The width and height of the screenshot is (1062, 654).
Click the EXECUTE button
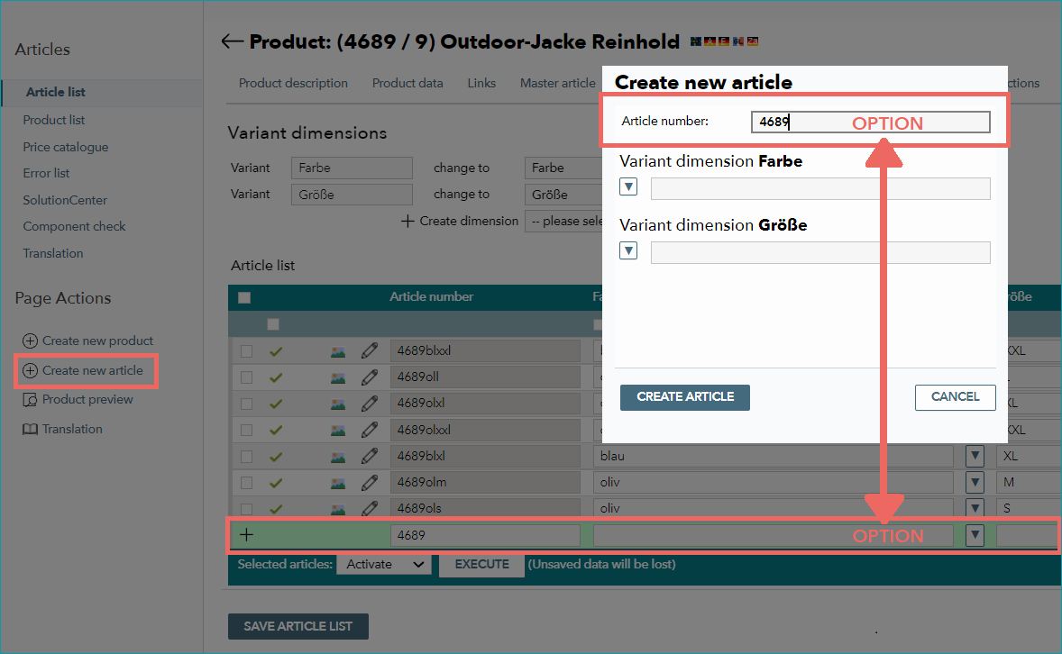pos(481,564)
